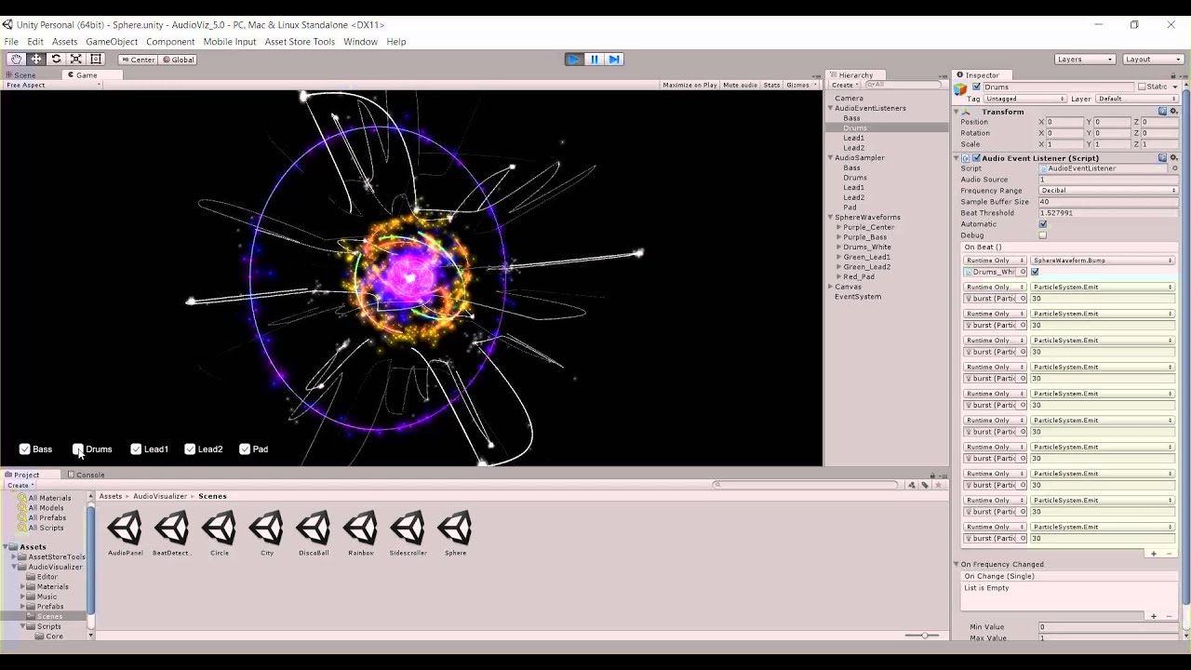Open the Window menu
The height and width of the screenshot is (670, 1191).
[x=360, y=42]
